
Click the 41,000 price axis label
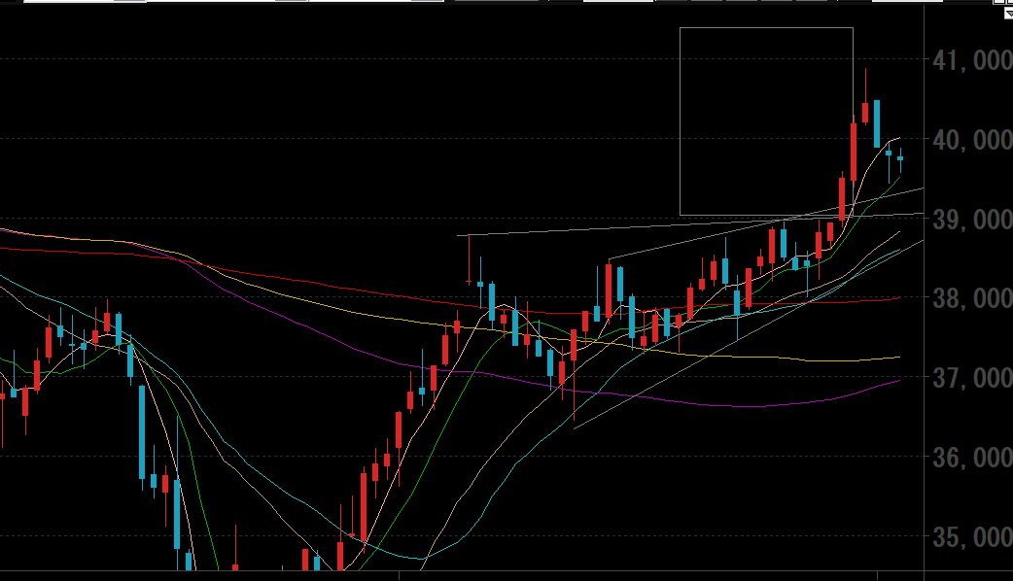(972, 60)
